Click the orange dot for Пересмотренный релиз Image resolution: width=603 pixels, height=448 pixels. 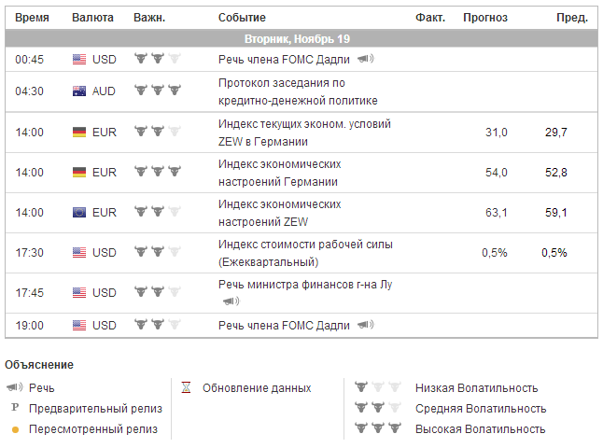(14, 429)
